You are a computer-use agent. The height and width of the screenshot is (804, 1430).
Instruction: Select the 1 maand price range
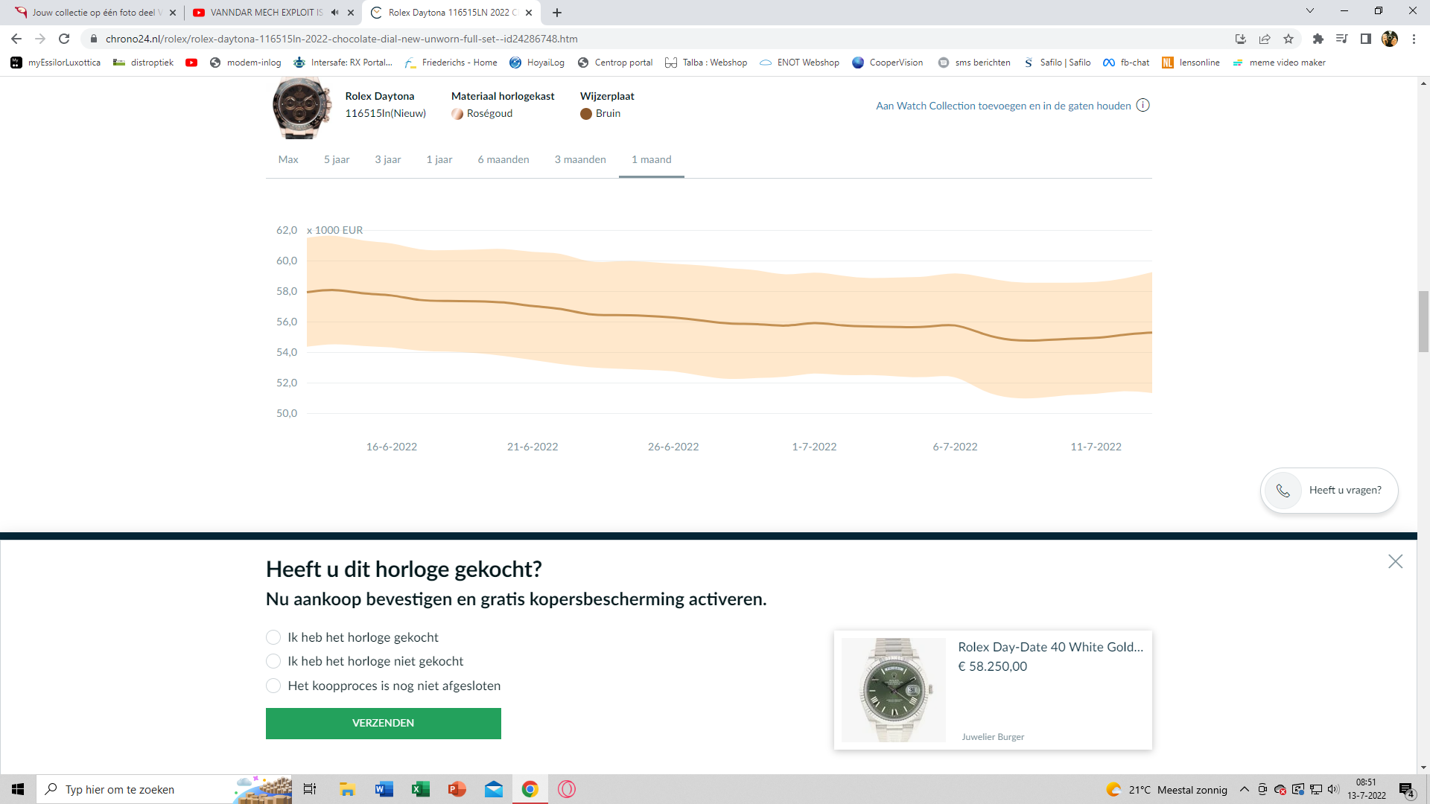[652, 159]
